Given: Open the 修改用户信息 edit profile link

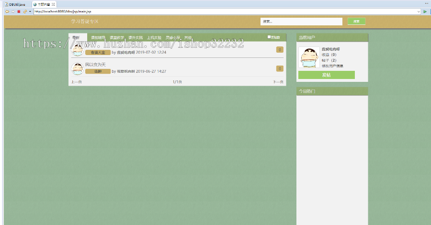Looking at the screenshot, I should (x=332, y=66).
